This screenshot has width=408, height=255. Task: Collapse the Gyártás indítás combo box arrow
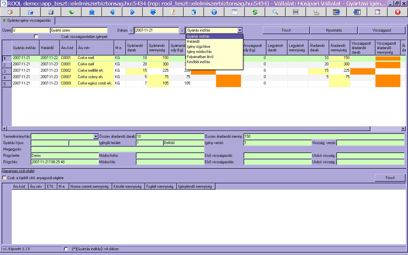tap(240, 30)
